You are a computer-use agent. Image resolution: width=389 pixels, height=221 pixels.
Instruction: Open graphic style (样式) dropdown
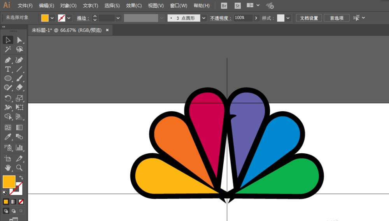tap(288, 18)
